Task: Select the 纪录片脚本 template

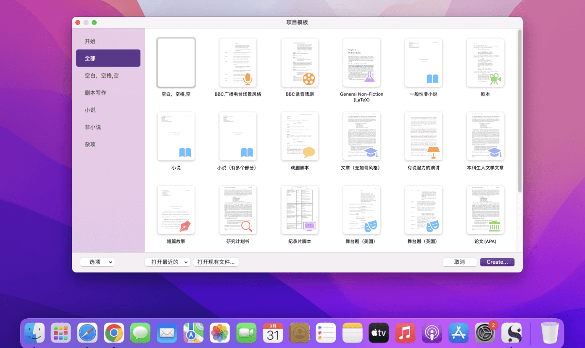Action: [300, 210]
